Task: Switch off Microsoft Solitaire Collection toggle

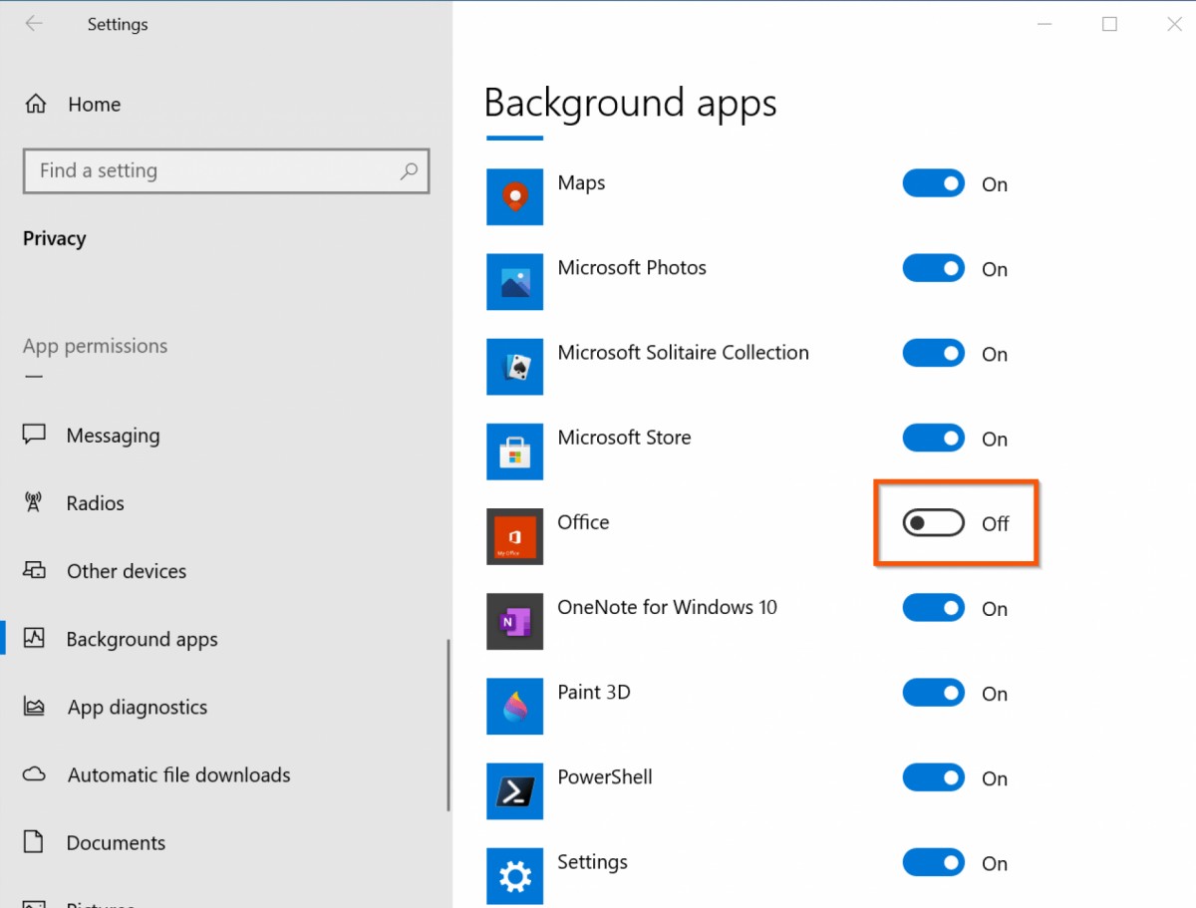Action: 934,353
